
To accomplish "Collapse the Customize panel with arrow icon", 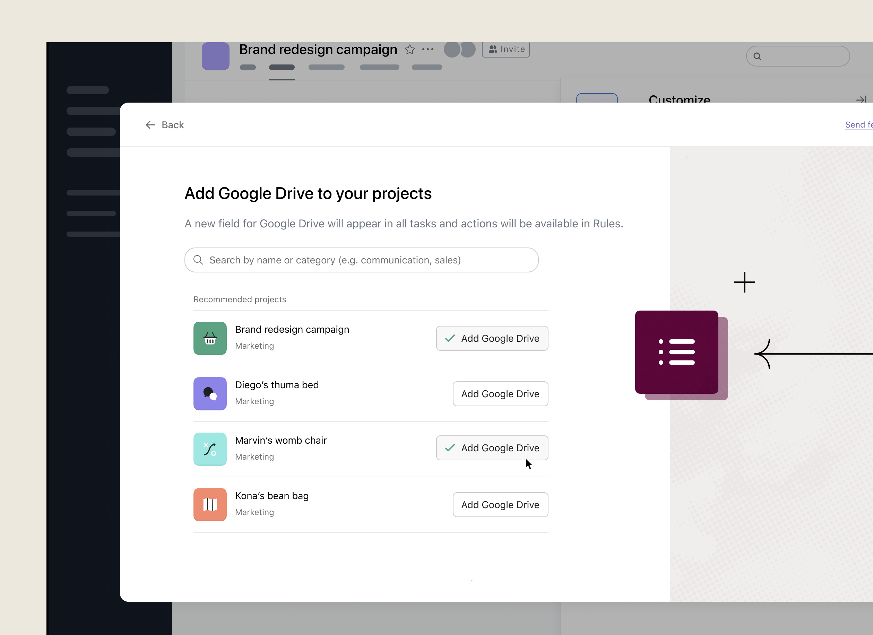I will pos(861,99).
